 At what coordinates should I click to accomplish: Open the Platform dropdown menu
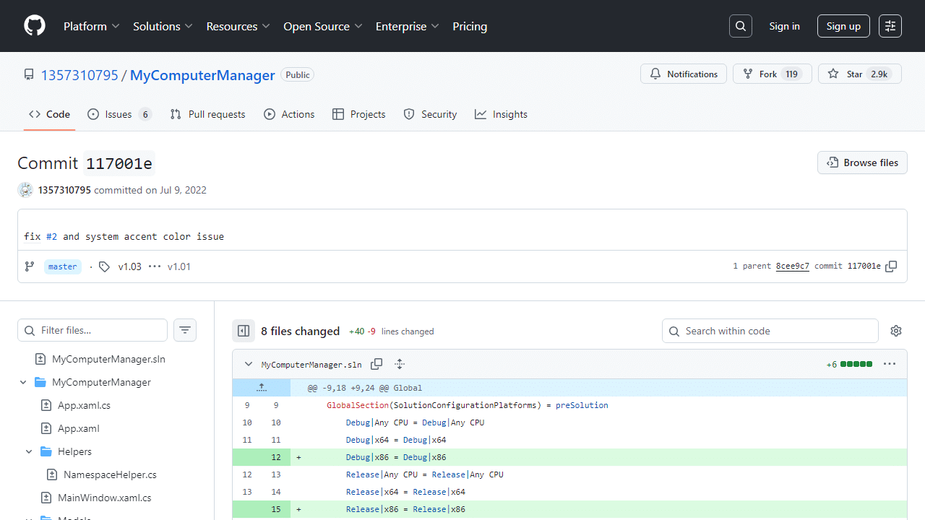tap(92, 26)
